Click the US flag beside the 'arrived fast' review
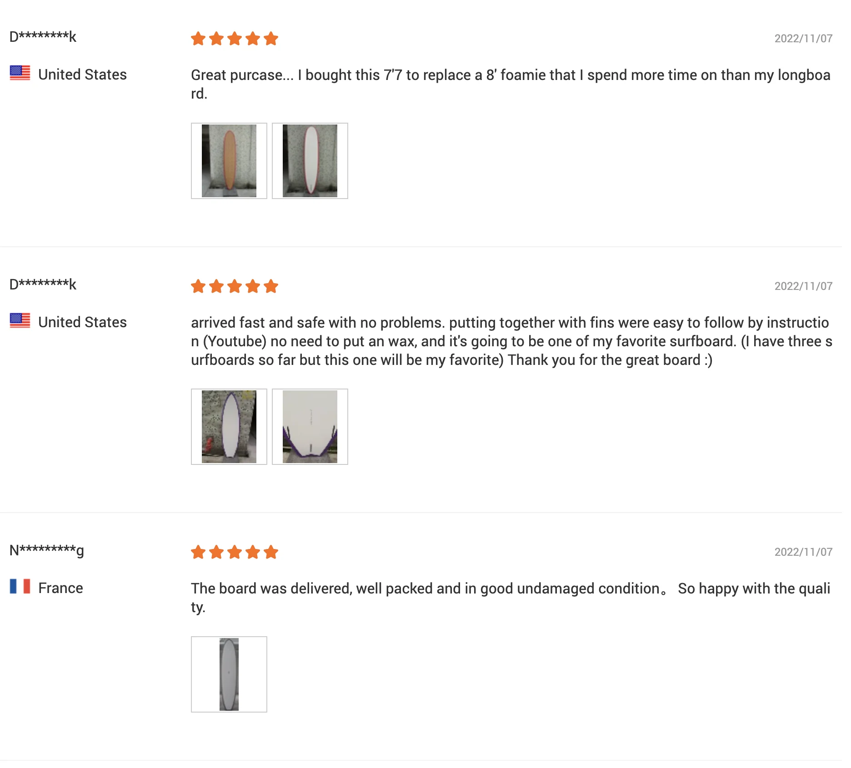The height and width of the screenshot is (768, 851). [x=20, y=321]
